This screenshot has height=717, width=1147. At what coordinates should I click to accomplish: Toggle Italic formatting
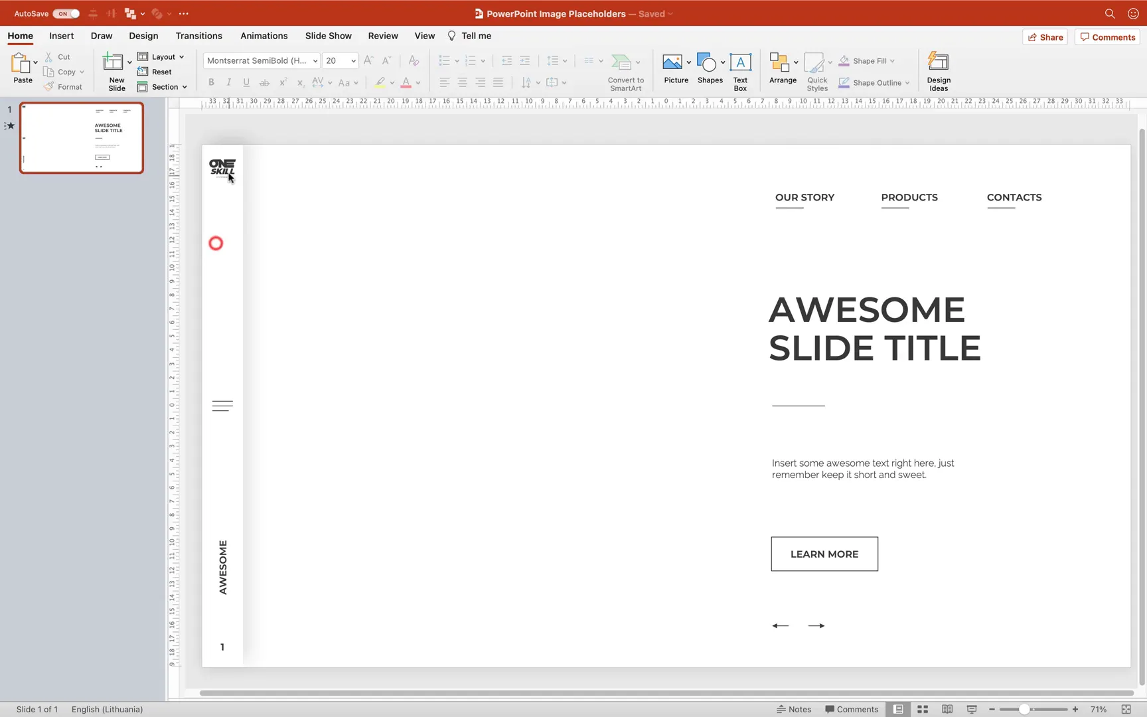pos(229,82)
